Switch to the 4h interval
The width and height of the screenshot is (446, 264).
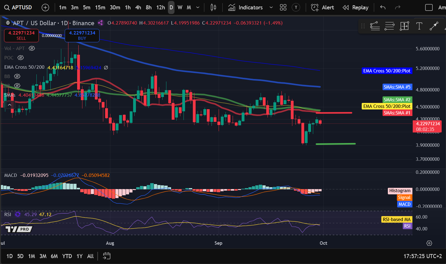[x=138, y=7]
